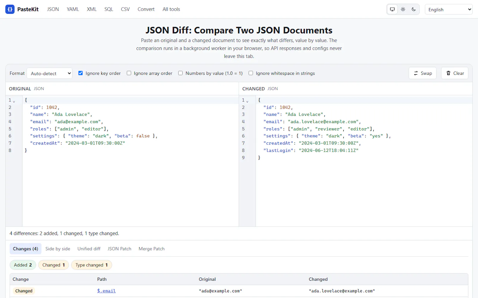Follow the $.email path link

click(x=106, y=291)
